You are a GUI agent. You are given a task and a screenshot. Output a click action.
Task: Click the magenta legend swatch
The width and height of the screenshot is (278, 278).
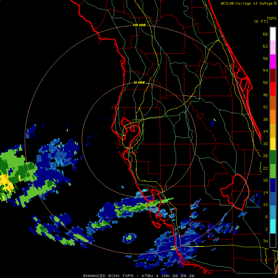click(273, 61)
